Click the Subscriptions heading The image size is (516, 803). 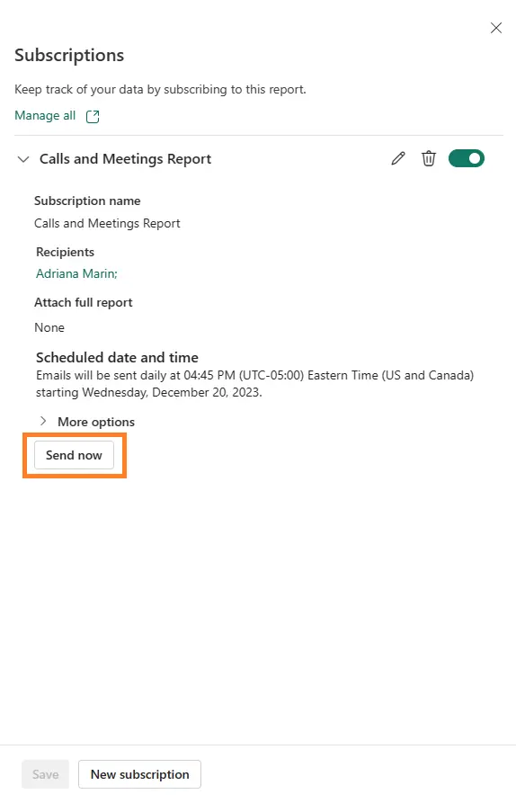click(69, 55)
